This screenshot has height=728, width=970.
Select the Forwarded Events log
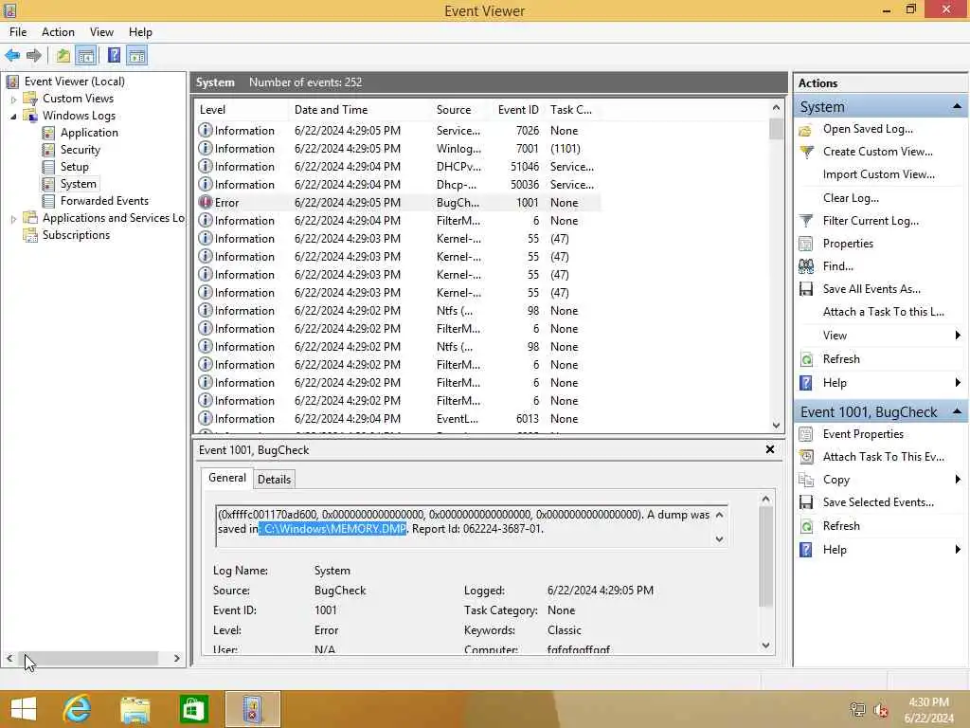pyautogui.click(x=104, y=201)
